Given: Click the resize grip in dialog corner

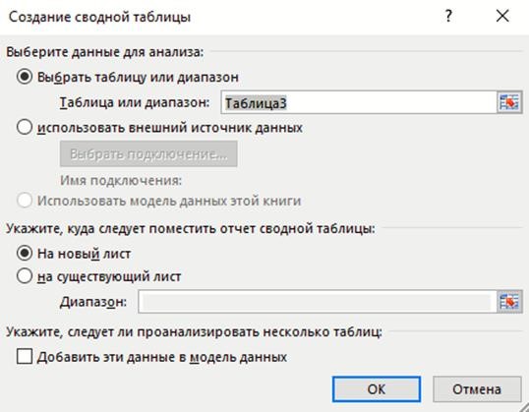Looking at the screenshot, I should point(523,407).
